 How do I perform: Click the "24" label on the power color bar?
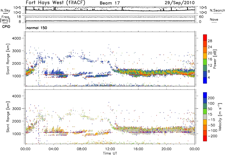coord(210,47)
